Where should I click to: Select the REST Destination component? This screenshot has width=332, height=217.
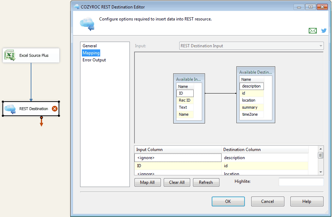pyautogui.click(x=31, y=109)
